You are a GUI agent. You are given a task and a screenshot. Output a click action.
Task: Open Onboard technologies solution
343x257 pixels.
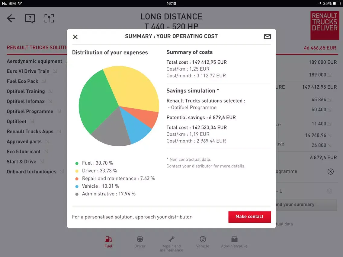[35, 172]
